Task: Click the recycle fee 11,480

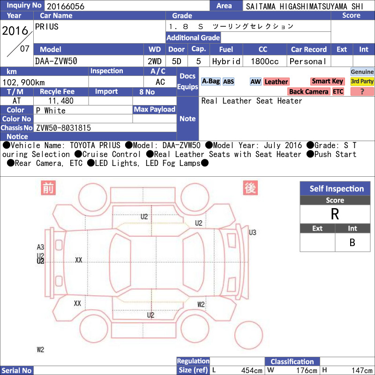Action: [61, 101]
